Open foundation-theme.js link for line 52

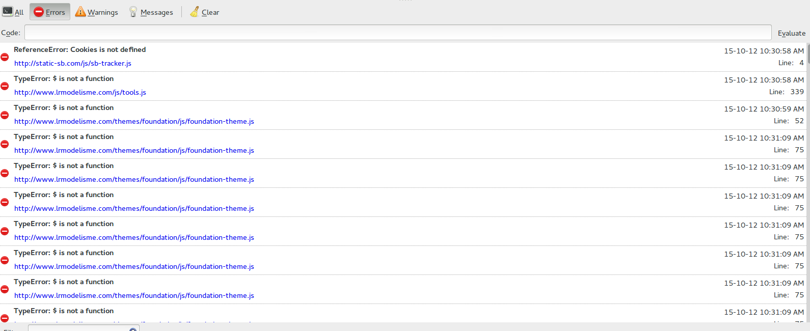(134, 121)
